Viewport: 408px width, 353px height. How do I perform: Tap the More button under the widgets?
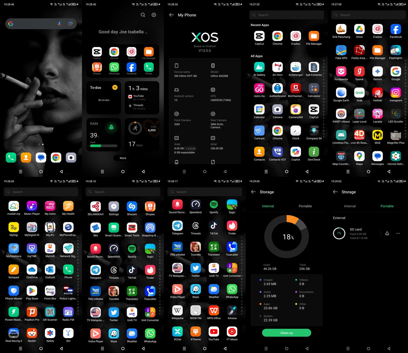pyautogui.click(x=123, y=158)
